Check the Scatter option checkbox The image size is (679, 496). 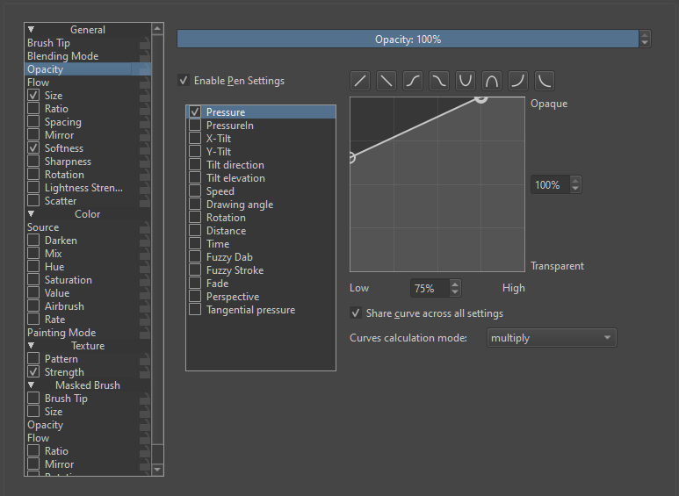pyautogui.click(x=33, y=201)
